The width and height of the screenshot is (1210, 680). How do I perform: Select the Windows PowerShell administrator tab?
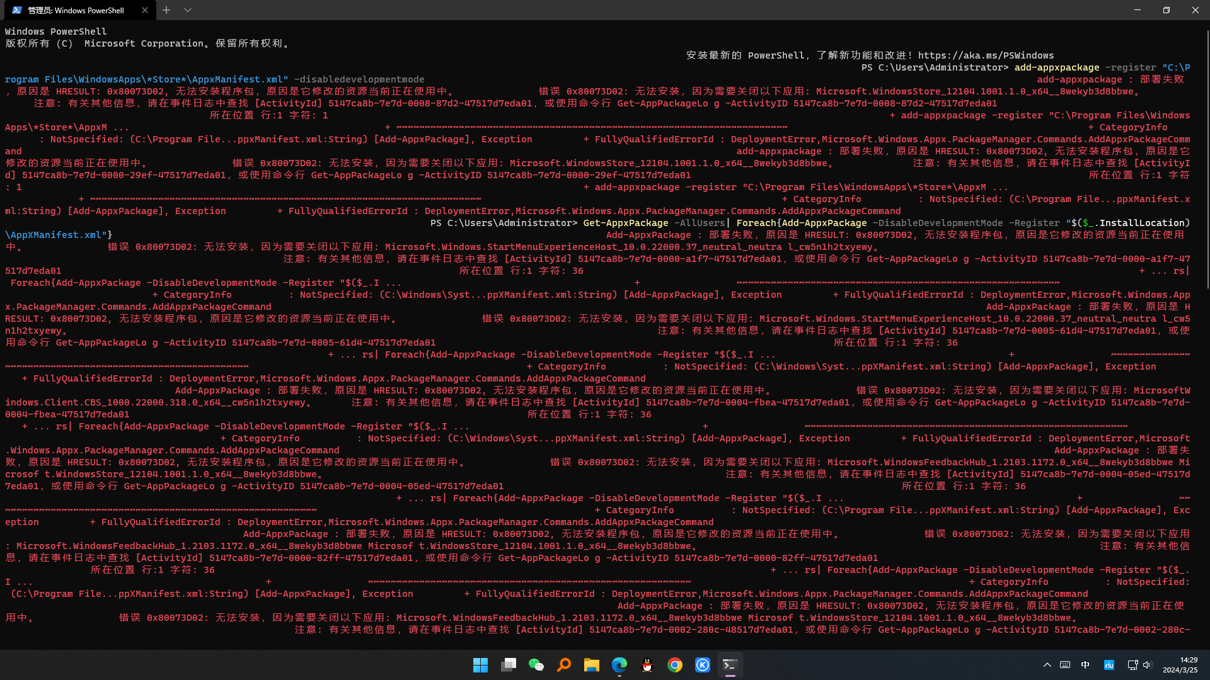tap(76, 10)
